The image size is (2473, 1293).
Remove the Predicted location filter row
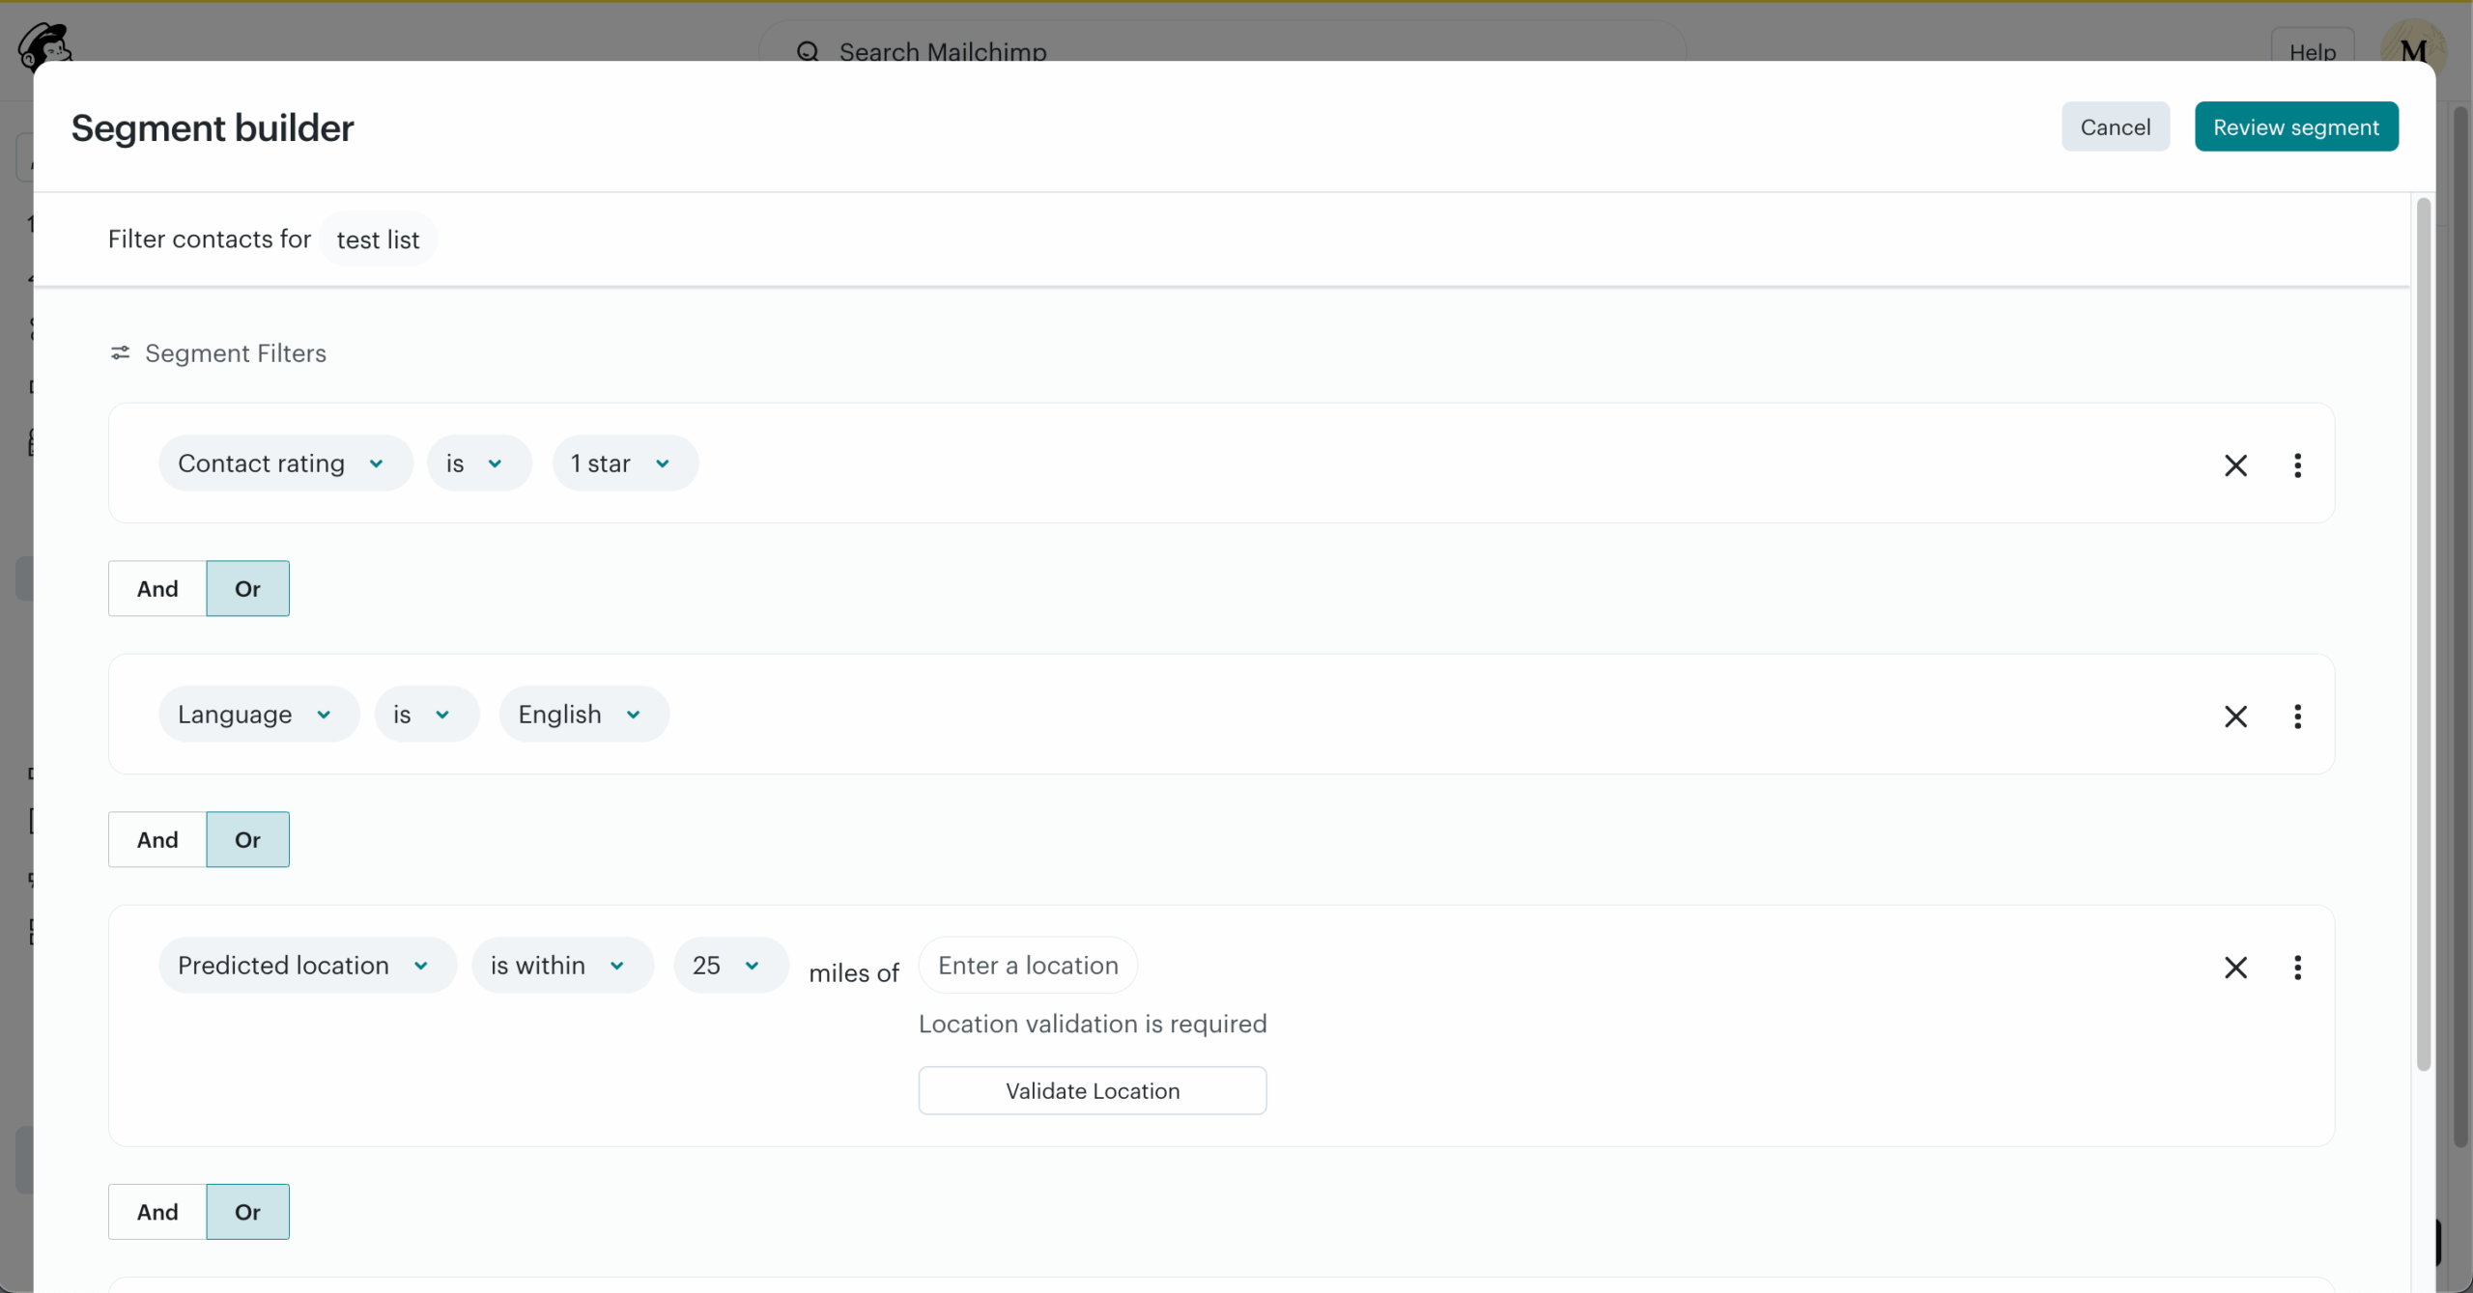(2235, 968)
